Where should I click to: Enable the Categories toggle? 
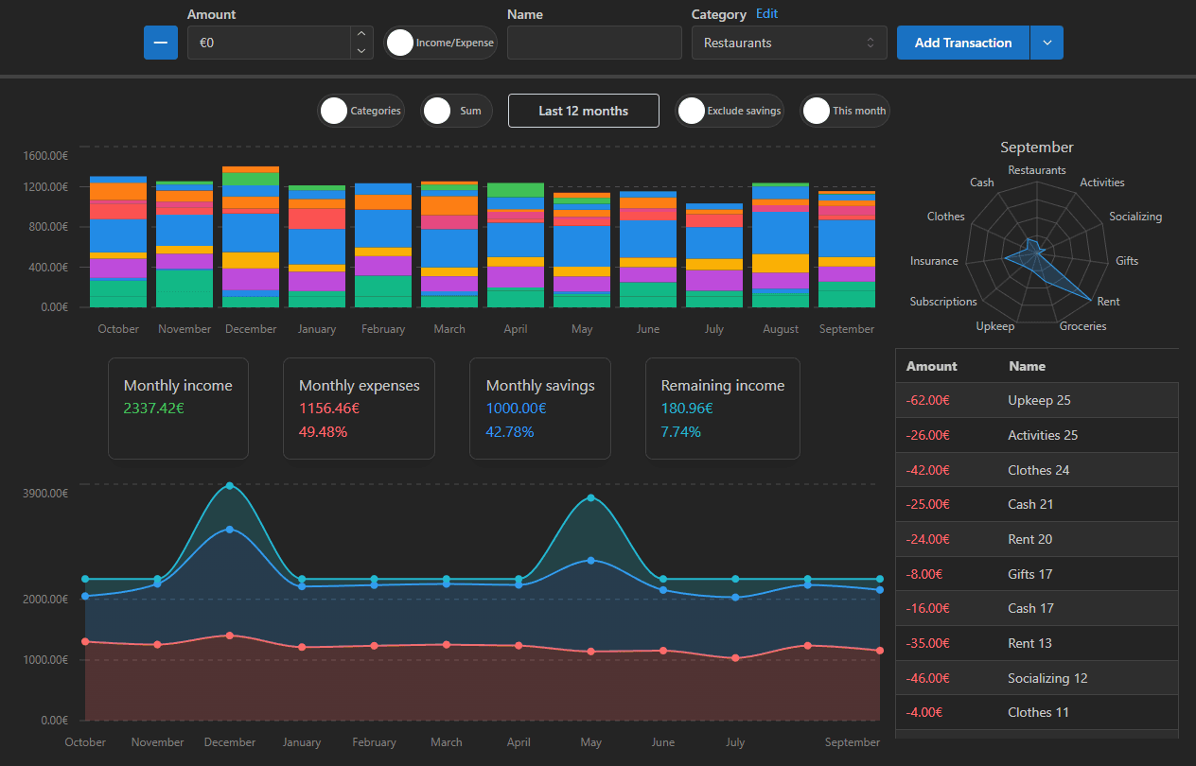pyautogui.click(x=333, y=111)
